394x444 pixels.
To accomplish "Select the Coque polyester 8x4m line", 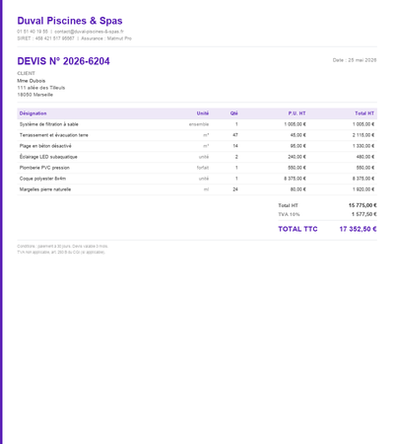I will point(197,179).
